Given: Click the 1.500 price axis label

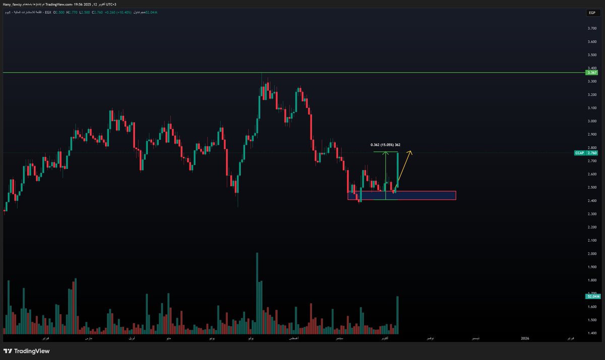Looking at the screenshot, I should click(x=592, y=320).
